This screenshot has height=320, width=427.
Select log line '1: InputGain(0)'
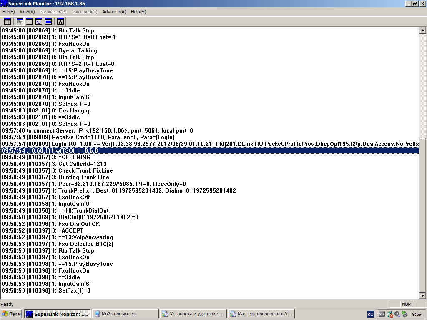point(210,204)
